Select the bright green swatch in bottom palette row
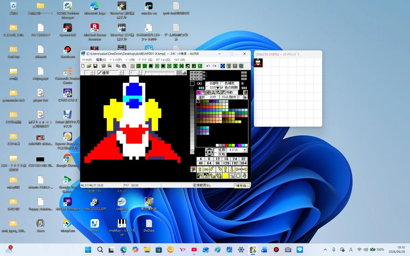 click(230, 145)
